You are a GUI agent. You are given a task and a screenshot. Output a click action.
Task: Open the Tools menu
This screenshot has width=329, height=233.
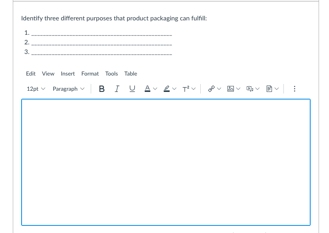point(112,74)
